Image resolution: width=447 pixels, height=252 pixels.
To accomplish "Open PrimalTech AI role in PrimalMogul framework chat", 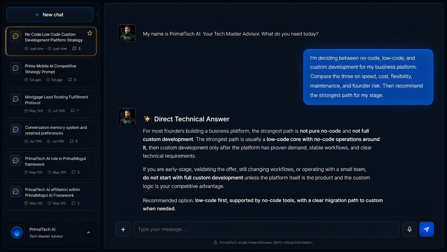I will click(x=51, y=166).
